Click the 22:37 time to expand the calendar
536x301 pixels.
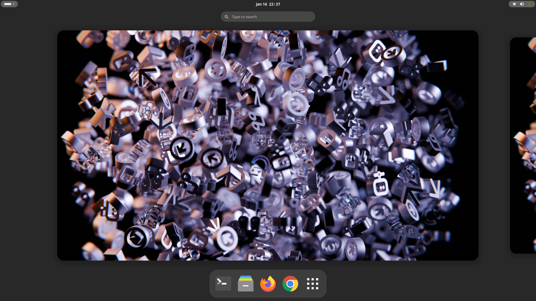(274, 4)
